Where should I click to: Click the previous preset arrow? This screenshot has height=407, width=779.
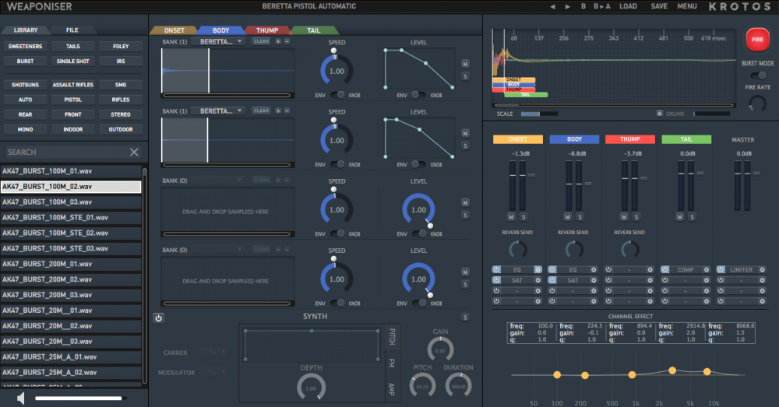(x=552, y=6)
